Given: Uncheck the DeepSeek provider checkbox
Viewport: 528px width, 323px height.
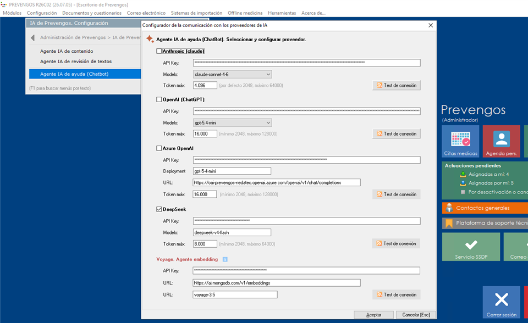Looking at the screenshot, I should click(x=159, y=209).
